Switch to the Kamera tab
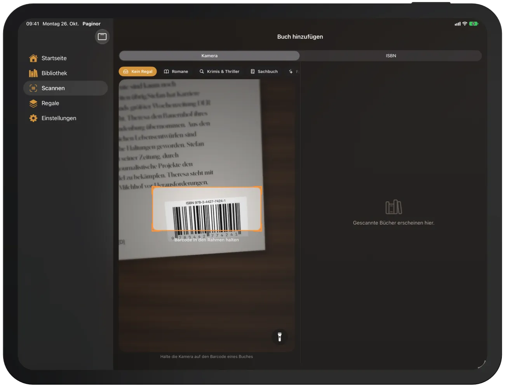 pos(209,56)
